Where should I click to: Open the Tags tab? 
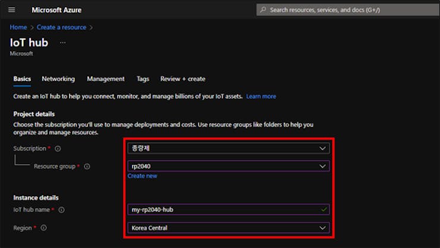[143, 79]
